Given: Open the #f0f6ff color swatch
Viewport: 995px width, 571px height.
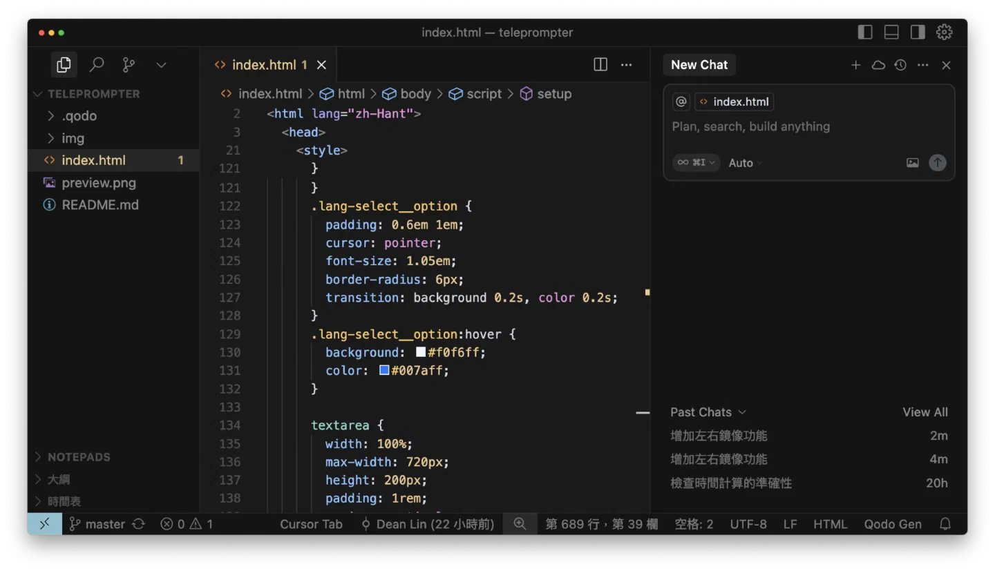Looking at the screenshot, I should click(421, 352).
